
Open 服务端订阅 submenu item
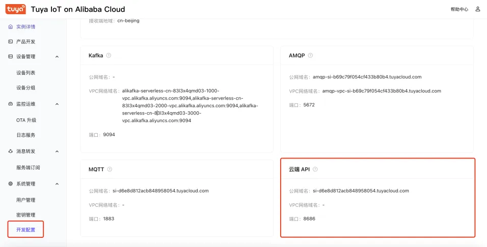(x=28, y=167)
